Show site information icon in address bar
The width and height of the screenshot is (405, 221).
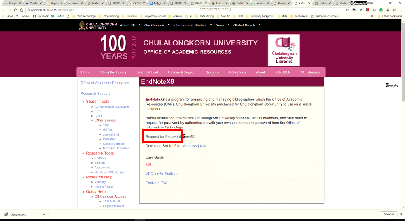click(28, 10)
